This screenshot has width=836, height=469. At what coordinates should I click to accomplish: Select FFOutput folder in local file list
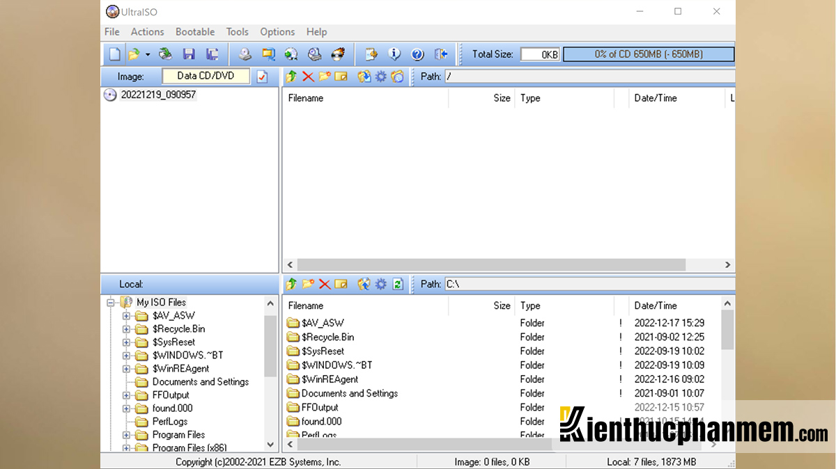(x=320, y=407)
